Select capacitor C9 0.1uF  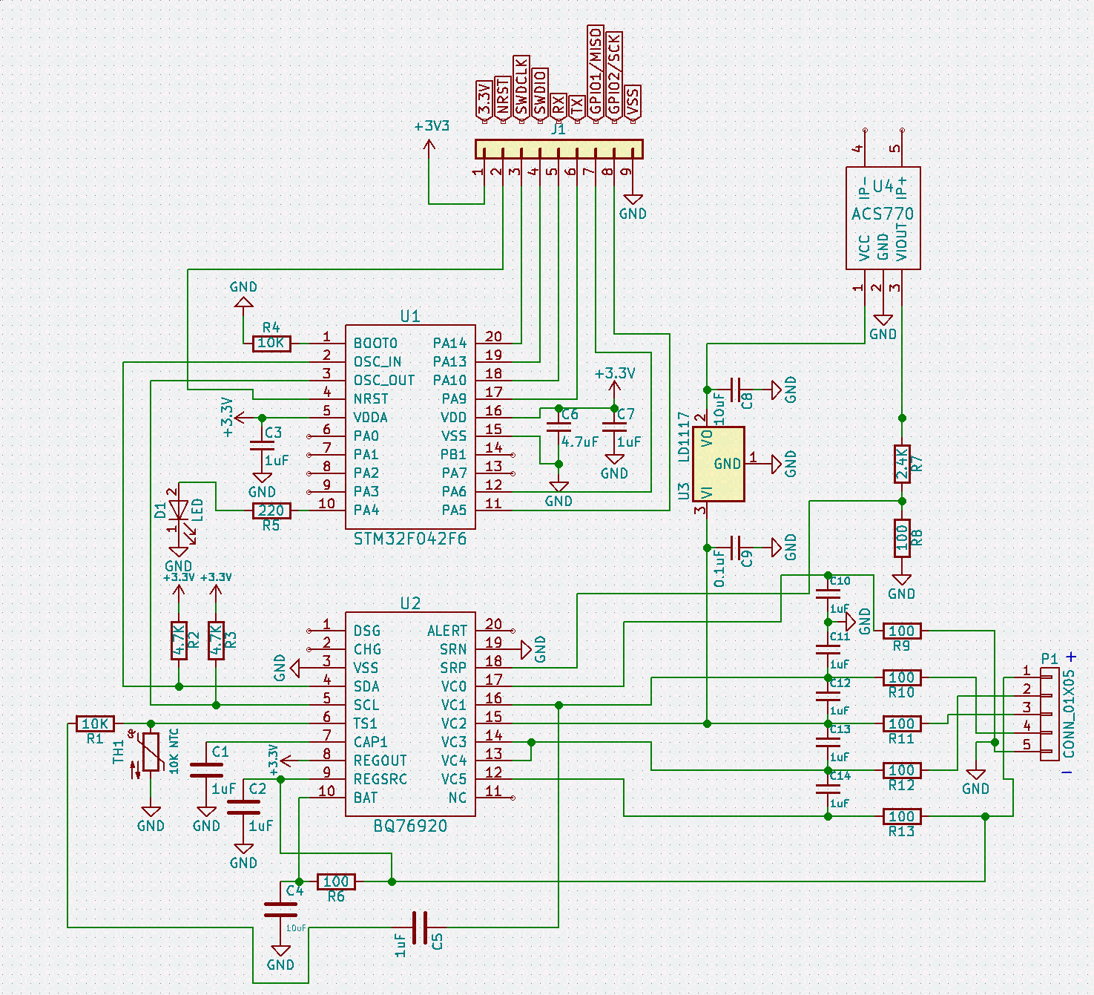(x=735, y=548)
